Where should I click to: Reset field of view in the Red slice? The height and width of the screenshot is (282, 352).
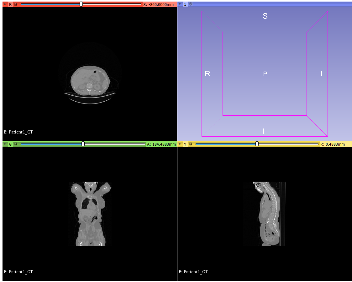tap(15, 4)
